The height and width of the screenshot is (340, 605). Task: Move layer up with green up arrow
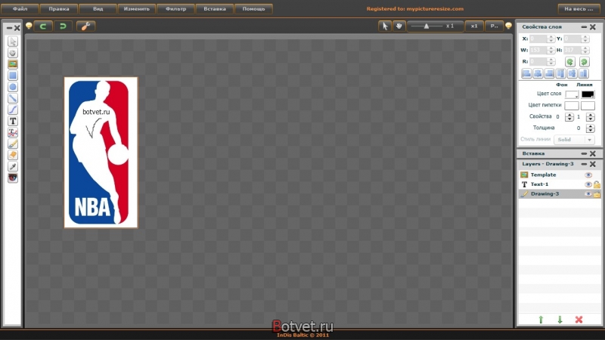pyautogui.click(x=541, y=320)
